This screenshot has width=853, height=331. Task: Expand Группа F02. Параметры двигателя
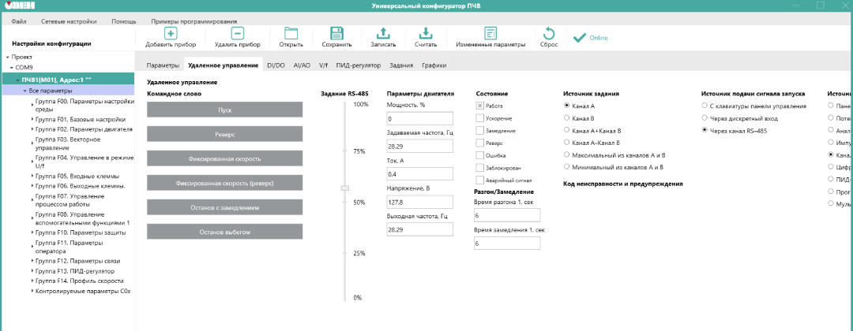(x=32, y=129)
